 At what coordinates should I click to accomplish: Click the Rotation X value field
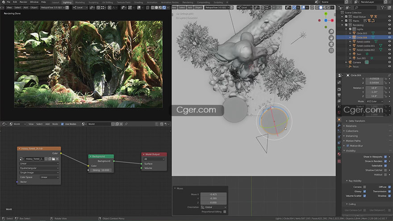374,88
